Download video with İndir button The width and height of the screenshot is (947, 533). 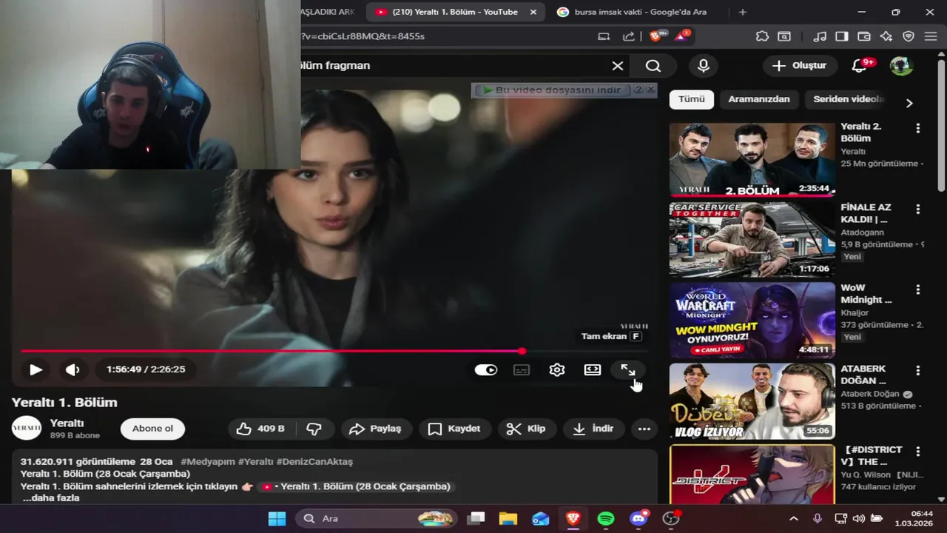point(593,429)
